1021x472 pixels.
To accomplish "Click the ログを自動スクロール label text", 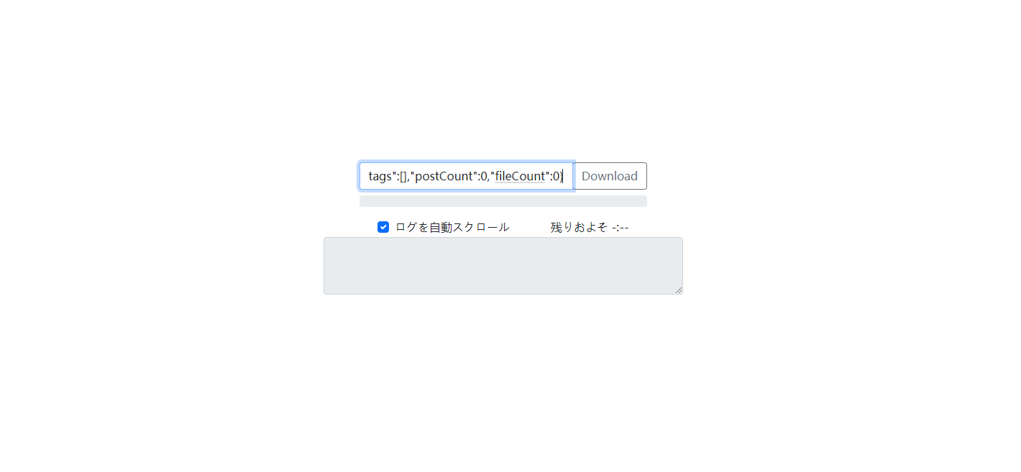I will coord(452,227).
